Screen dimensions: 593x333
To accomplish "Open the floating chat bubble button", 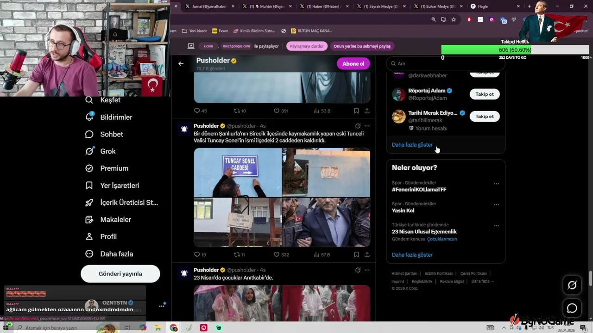I will [572, 308].
